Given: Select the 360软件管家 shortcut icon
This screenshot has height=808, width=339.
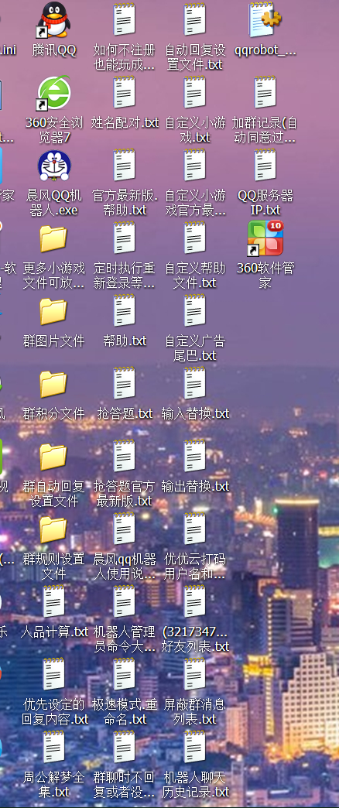Looking at the screenshot, I should pos(265,238).
